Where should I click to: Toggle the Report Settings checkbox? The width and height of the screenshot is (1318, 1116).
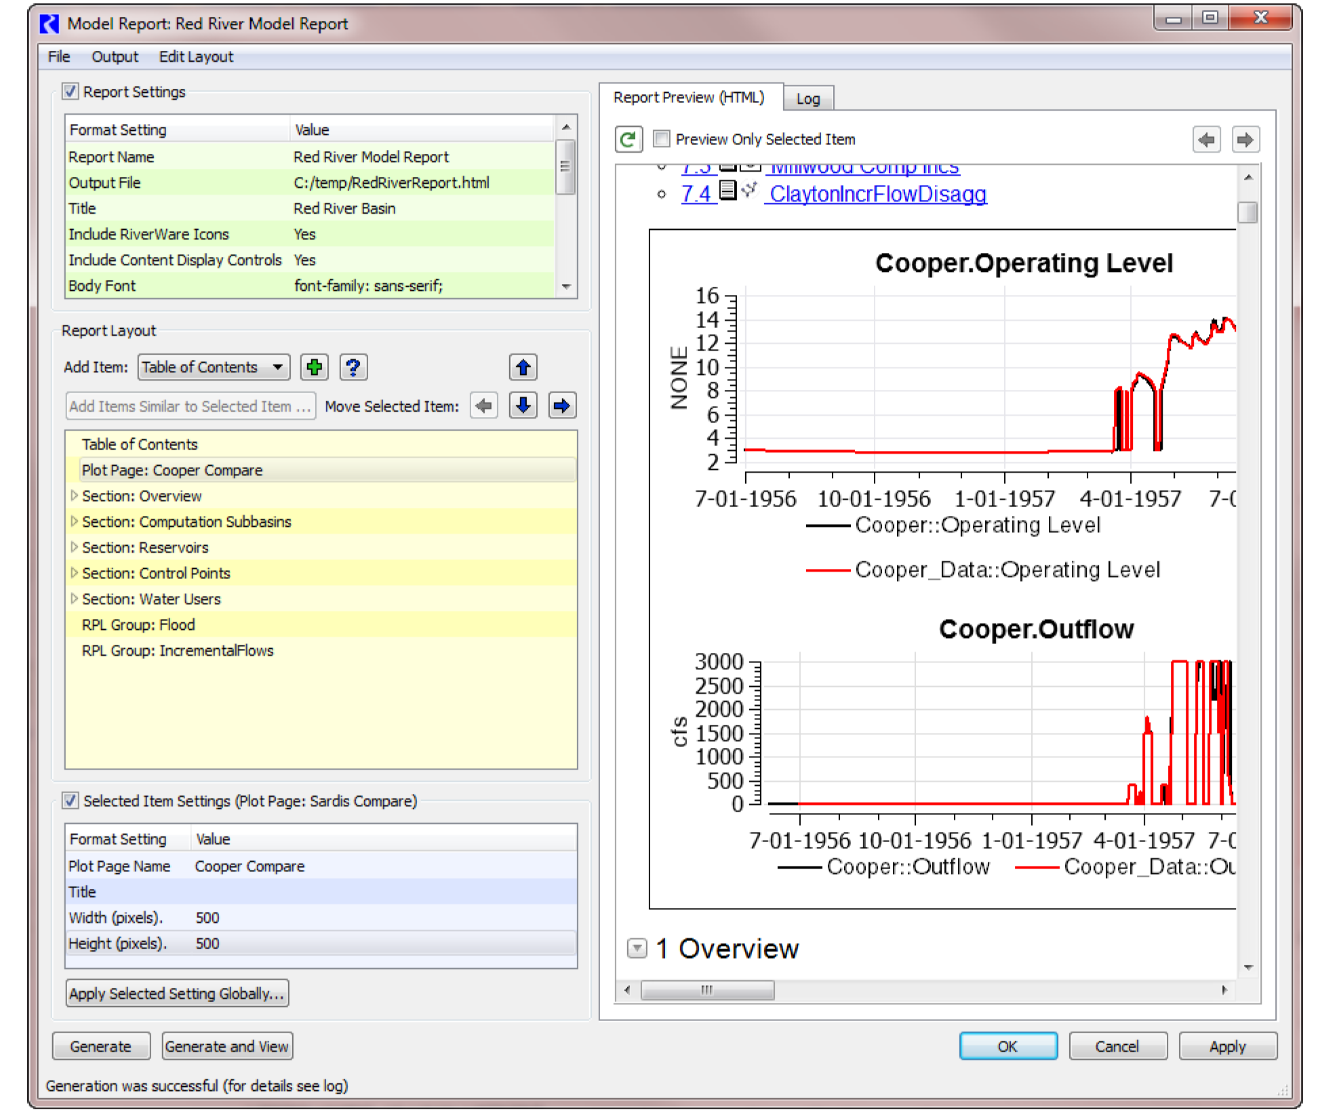[x=71, y=92]
